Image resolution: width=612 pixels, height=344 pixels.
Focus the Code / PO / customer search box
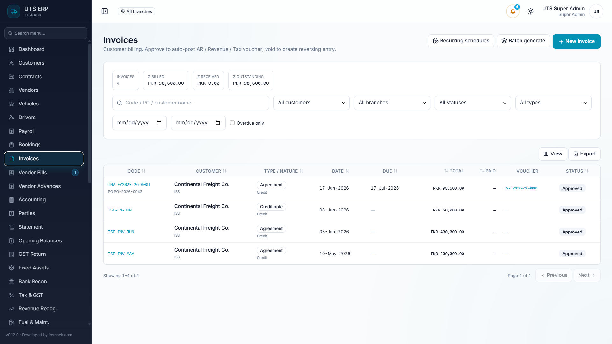click(x=191, y=103)
